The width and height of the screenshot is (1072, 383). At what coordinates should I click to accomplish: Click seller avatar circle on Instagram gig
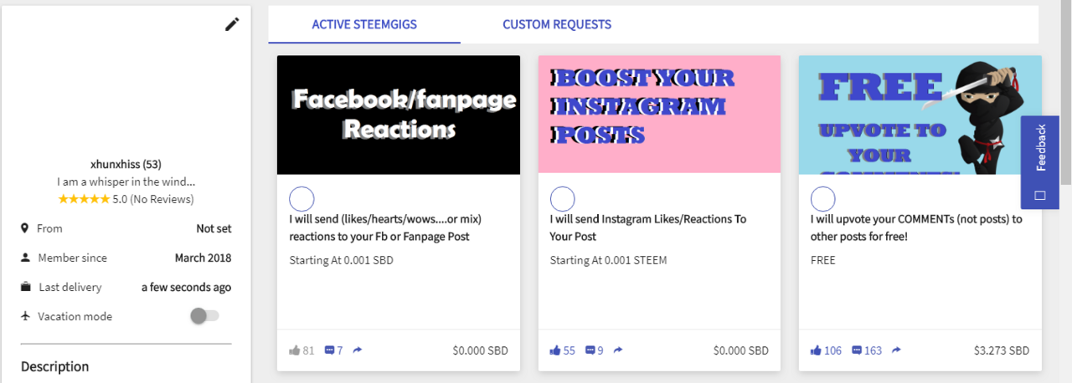[563, 199]
